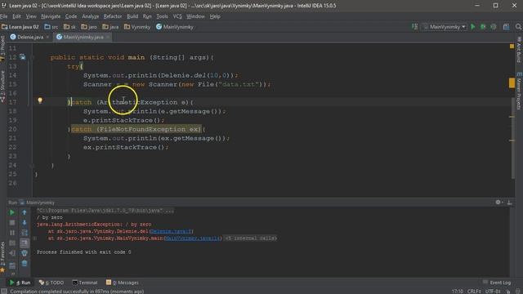The image size is (523, 294).
Task: Toggle tool window buttons in status corner
Action: (3, 291)
